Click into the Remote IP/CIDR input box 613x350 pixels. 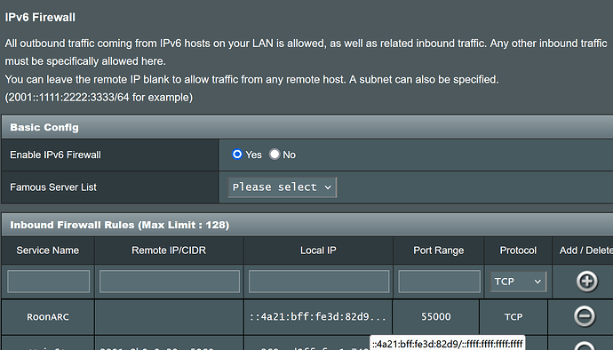click(170, 282)
